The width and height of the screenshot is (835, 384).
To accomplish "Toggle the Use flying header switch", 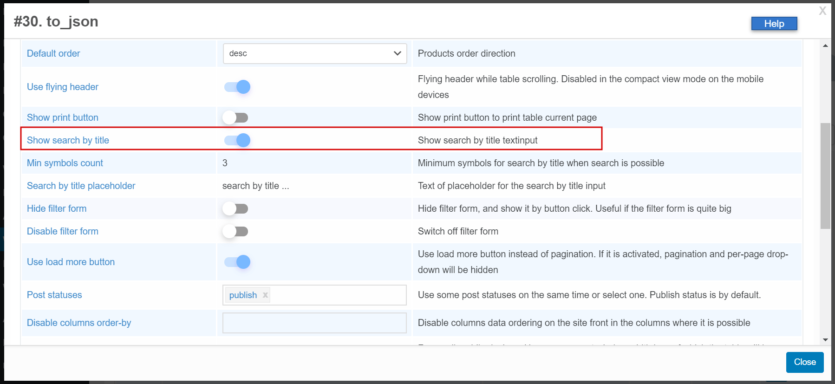I will click(x=237, y=87).
